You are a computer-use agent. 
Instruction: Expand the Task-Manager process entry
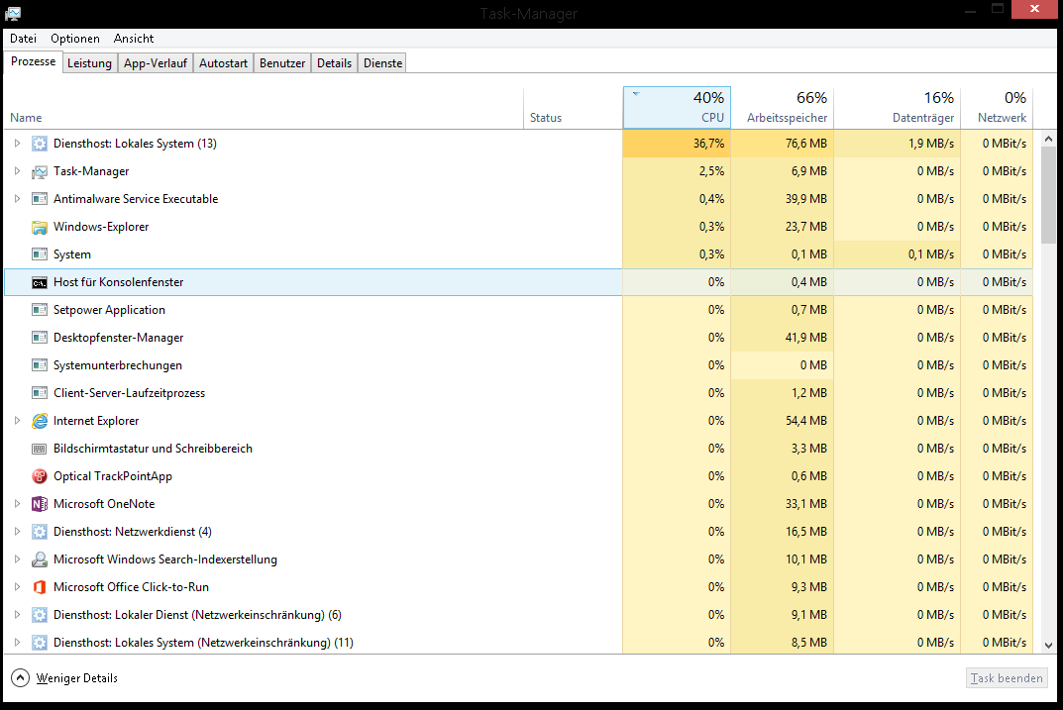(x=18, y=171)
